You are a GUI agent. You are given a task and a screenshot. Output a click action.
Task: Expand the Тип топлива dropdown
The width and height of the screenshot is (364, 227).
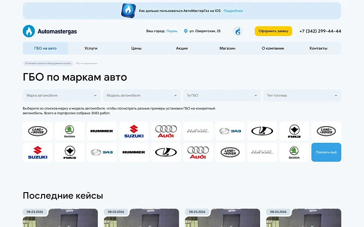(x=302, y=96)
